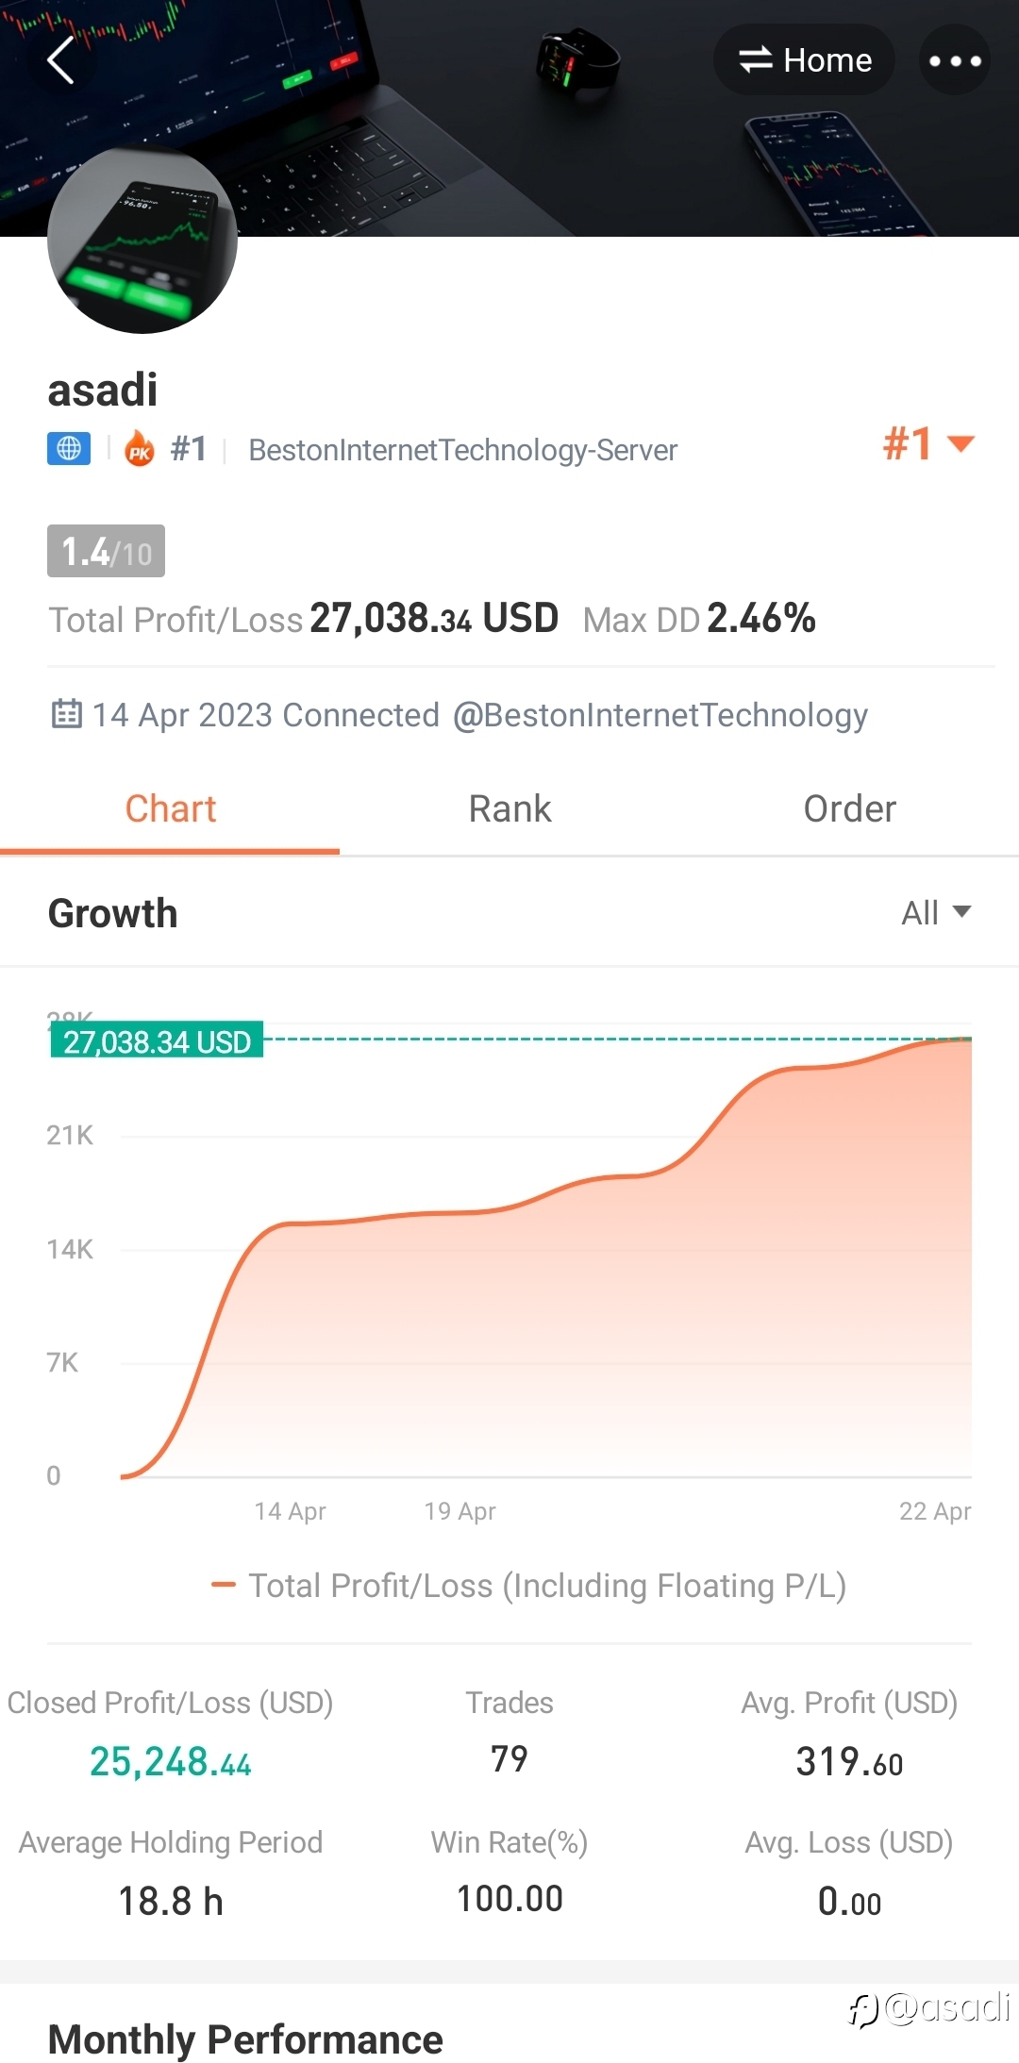
Task: Tap the PK flame badge icon
Action: (140, 449)
